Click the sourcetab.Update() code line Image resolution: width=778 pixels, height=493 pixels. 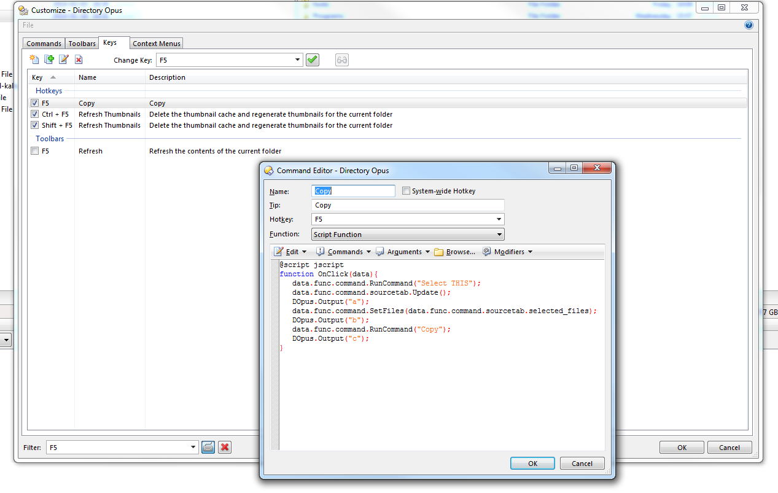pyautogui.click(x=371, y=292)
